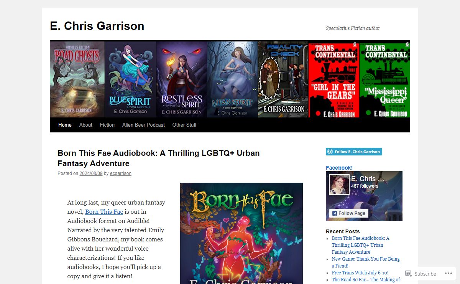Click the Facebook Follow Page button
The width and height of the screenshot is (460, 284).
coord(349,213)
